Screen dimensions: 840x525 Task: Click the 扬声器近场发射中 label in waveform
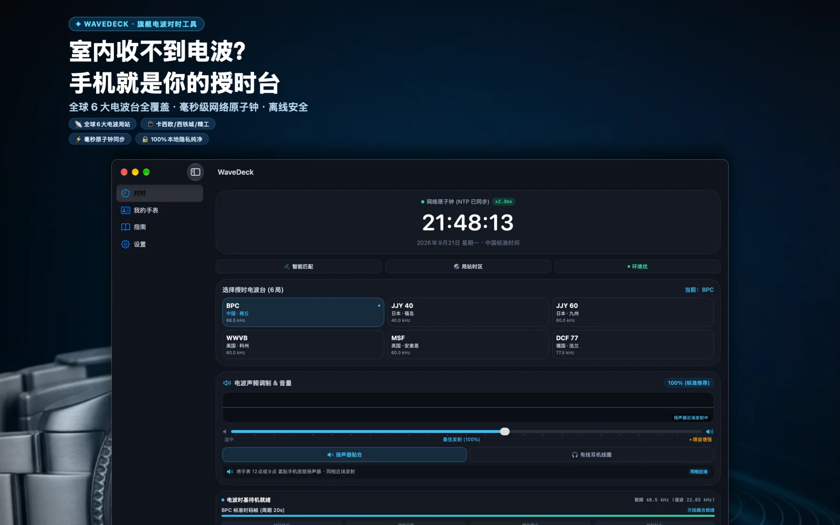[x=691, y=418]
